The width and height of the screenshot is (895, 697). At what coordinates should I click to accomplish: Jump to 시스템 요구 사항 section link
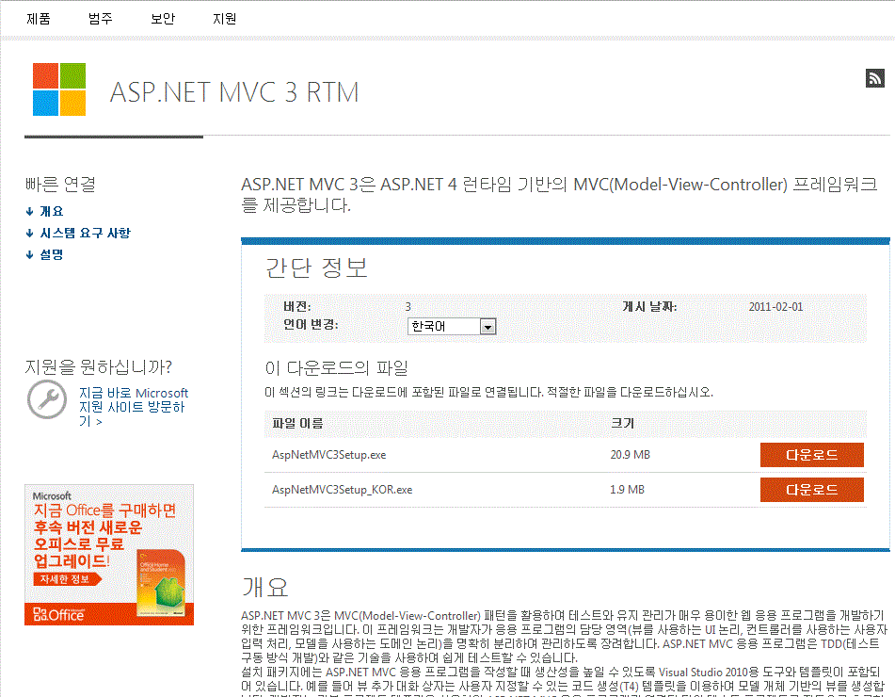[85, 233]
